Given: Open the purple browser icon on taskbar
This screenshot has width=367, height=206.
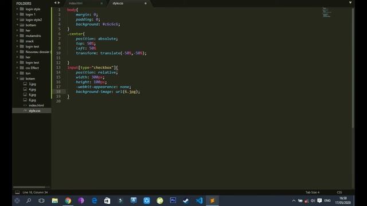Looking at the screenshot, I should pos(81,201).
